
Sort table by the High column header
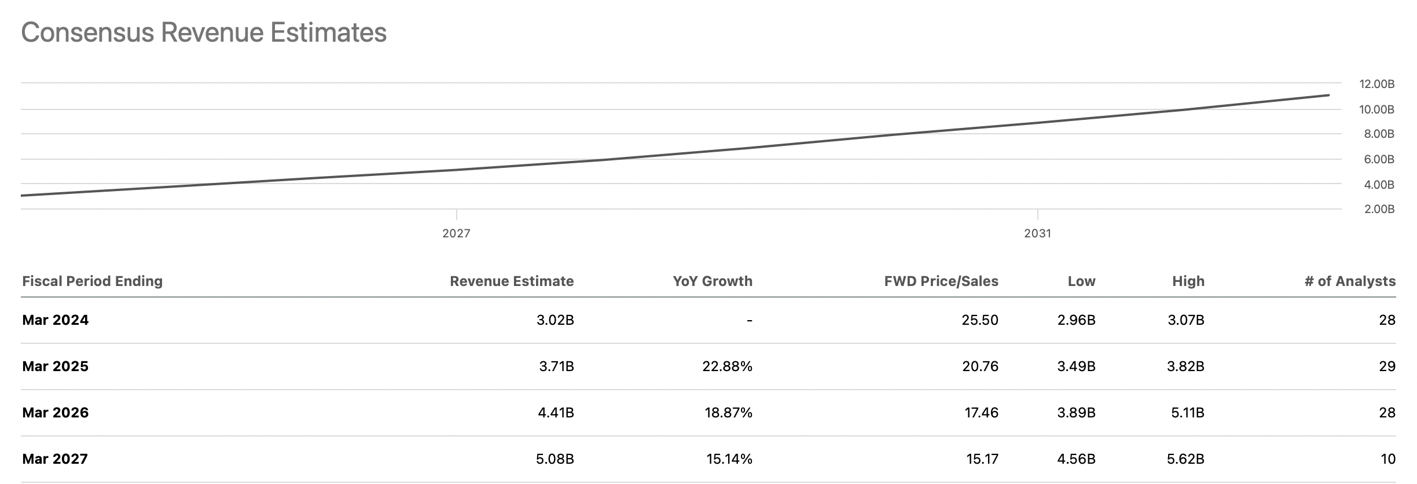click(x=1188, y=281)
